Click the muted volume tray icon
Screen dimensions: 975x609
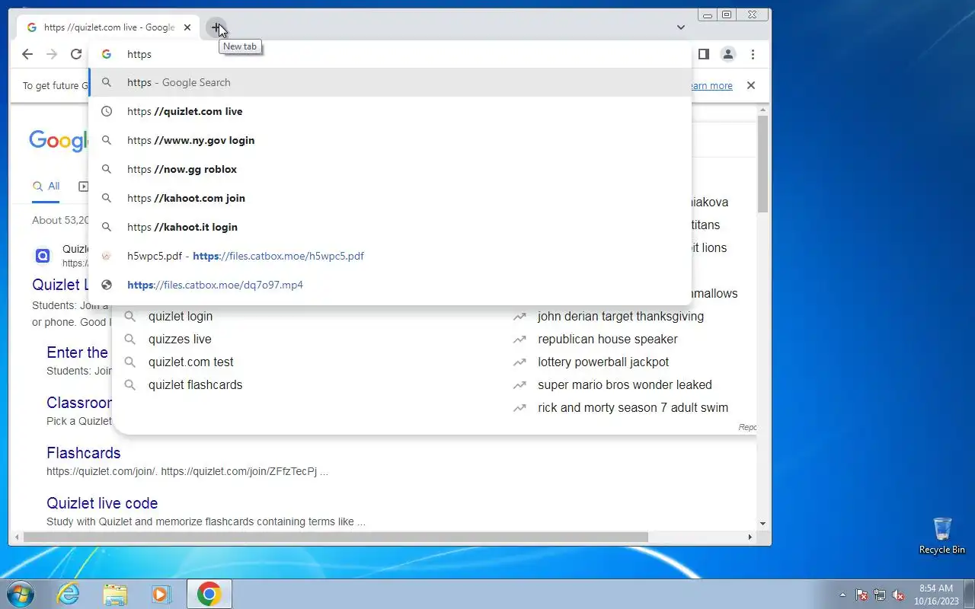click(x=899, y=595)
